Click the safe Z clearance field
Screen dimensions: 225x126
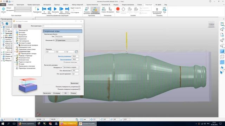point(75,70)
